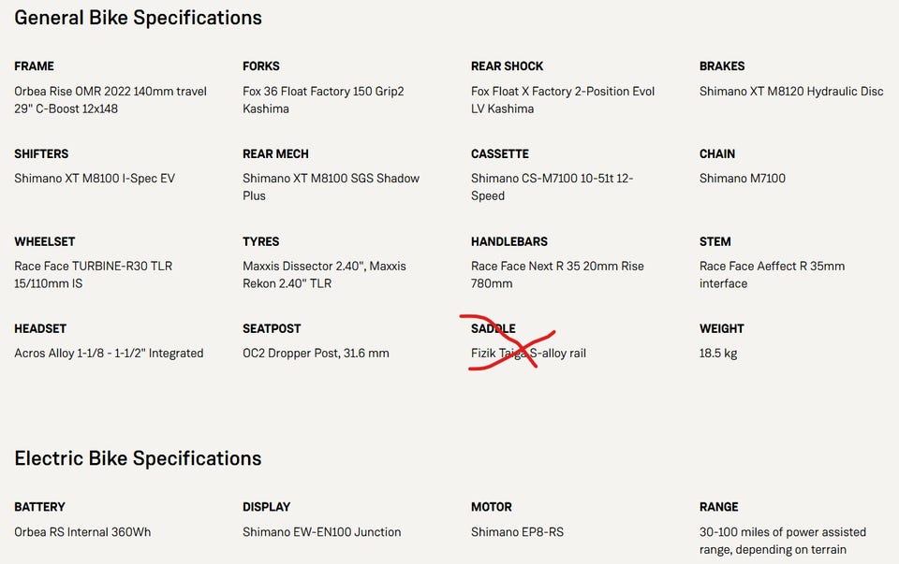Select the Fox Float X Factory shock text
Viewport: 899px width, 564px height.
point(563,100)
